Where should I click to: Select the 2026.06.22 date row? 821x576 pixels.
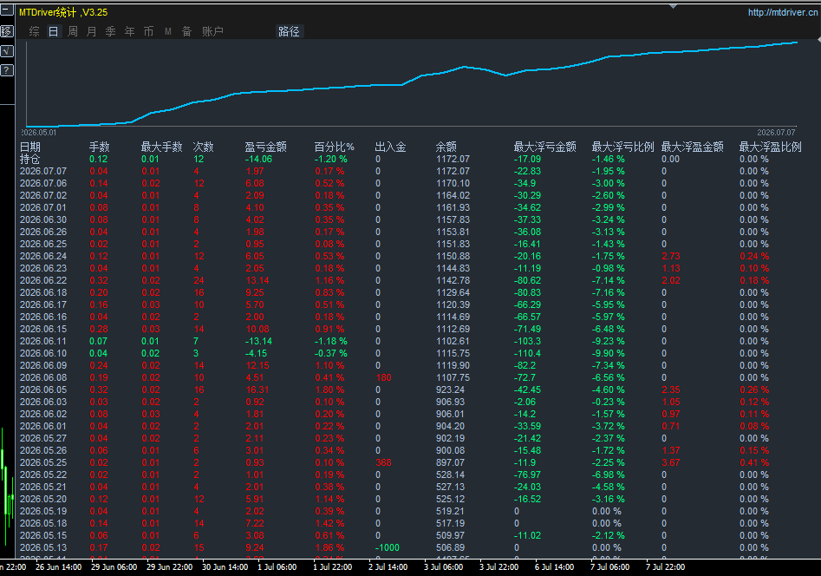pyautogui.click(x=43, y=280)
